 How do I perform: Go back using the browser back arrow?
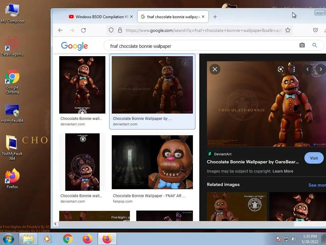click(60, 30)
